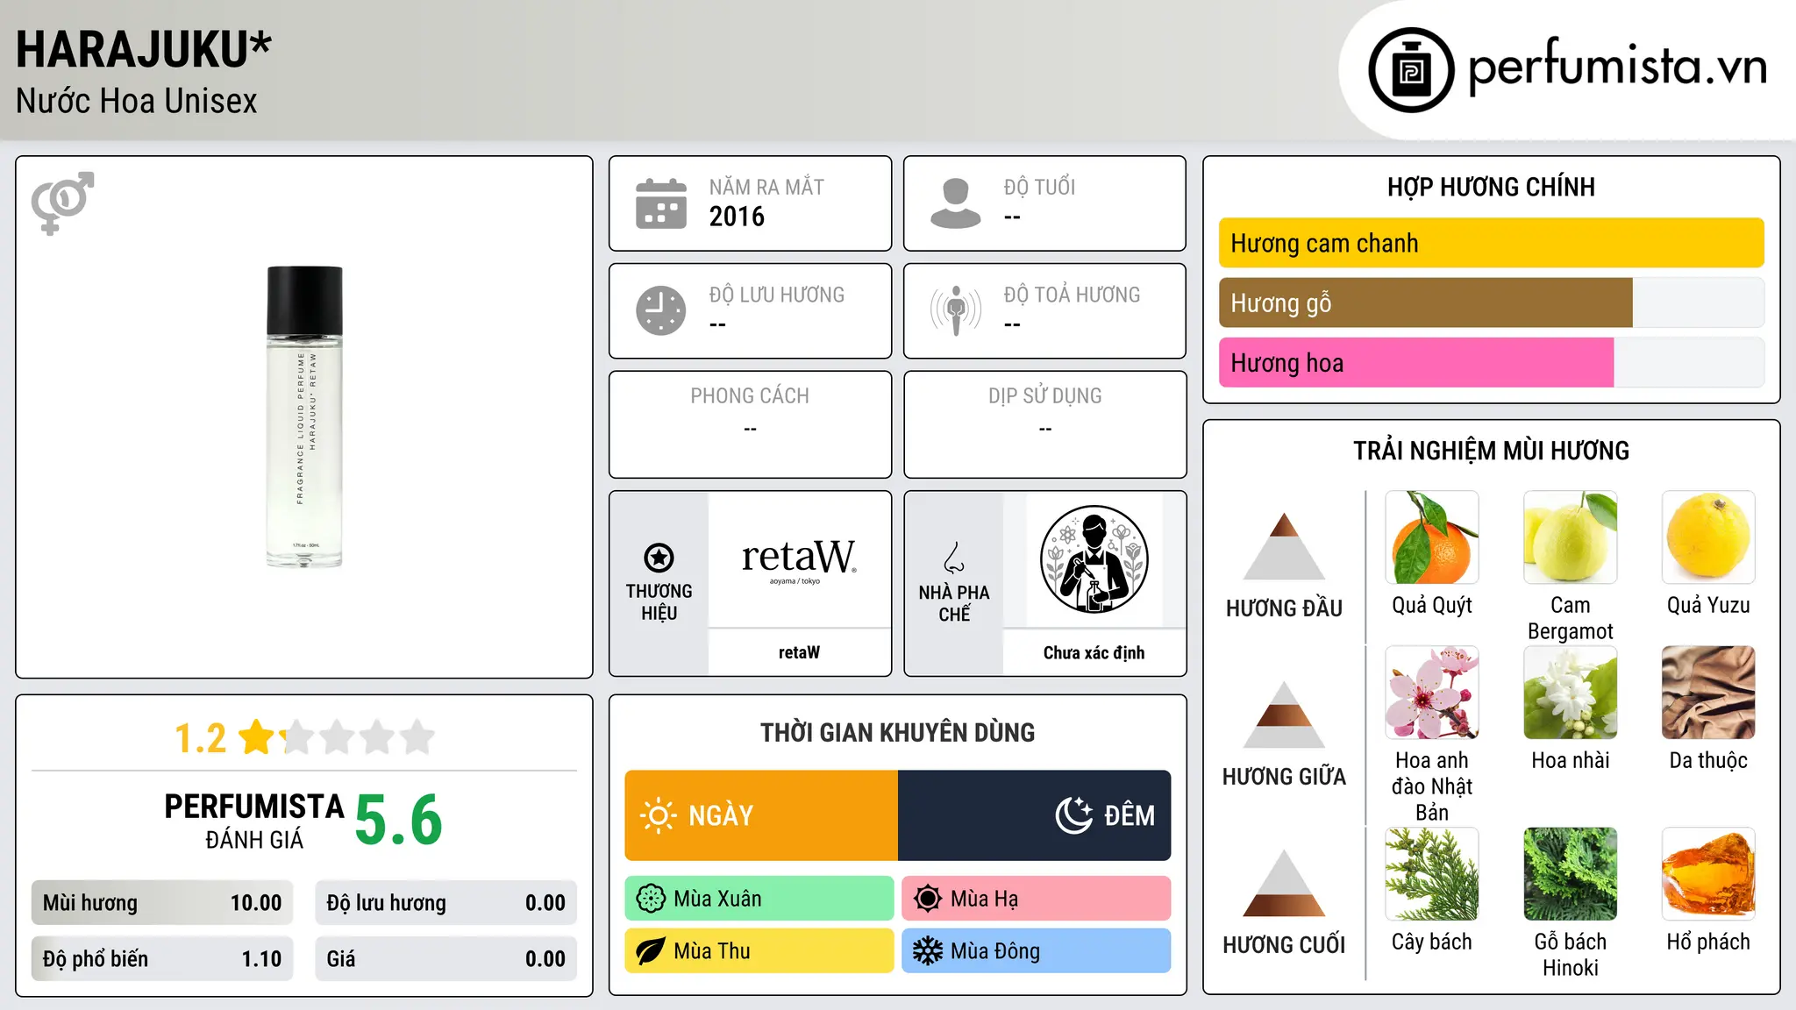Click the retaW brand logo image
Screen dimensions: 1796x1010
pos(799,559)
